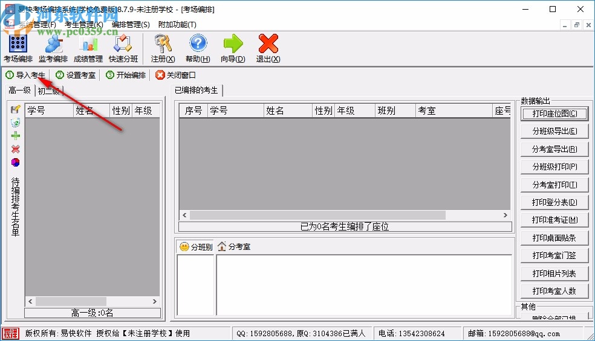This screenshot has width=595, height=341.
Task: Click 序号 column header in arranged table
Action: [x=193, y=110]
